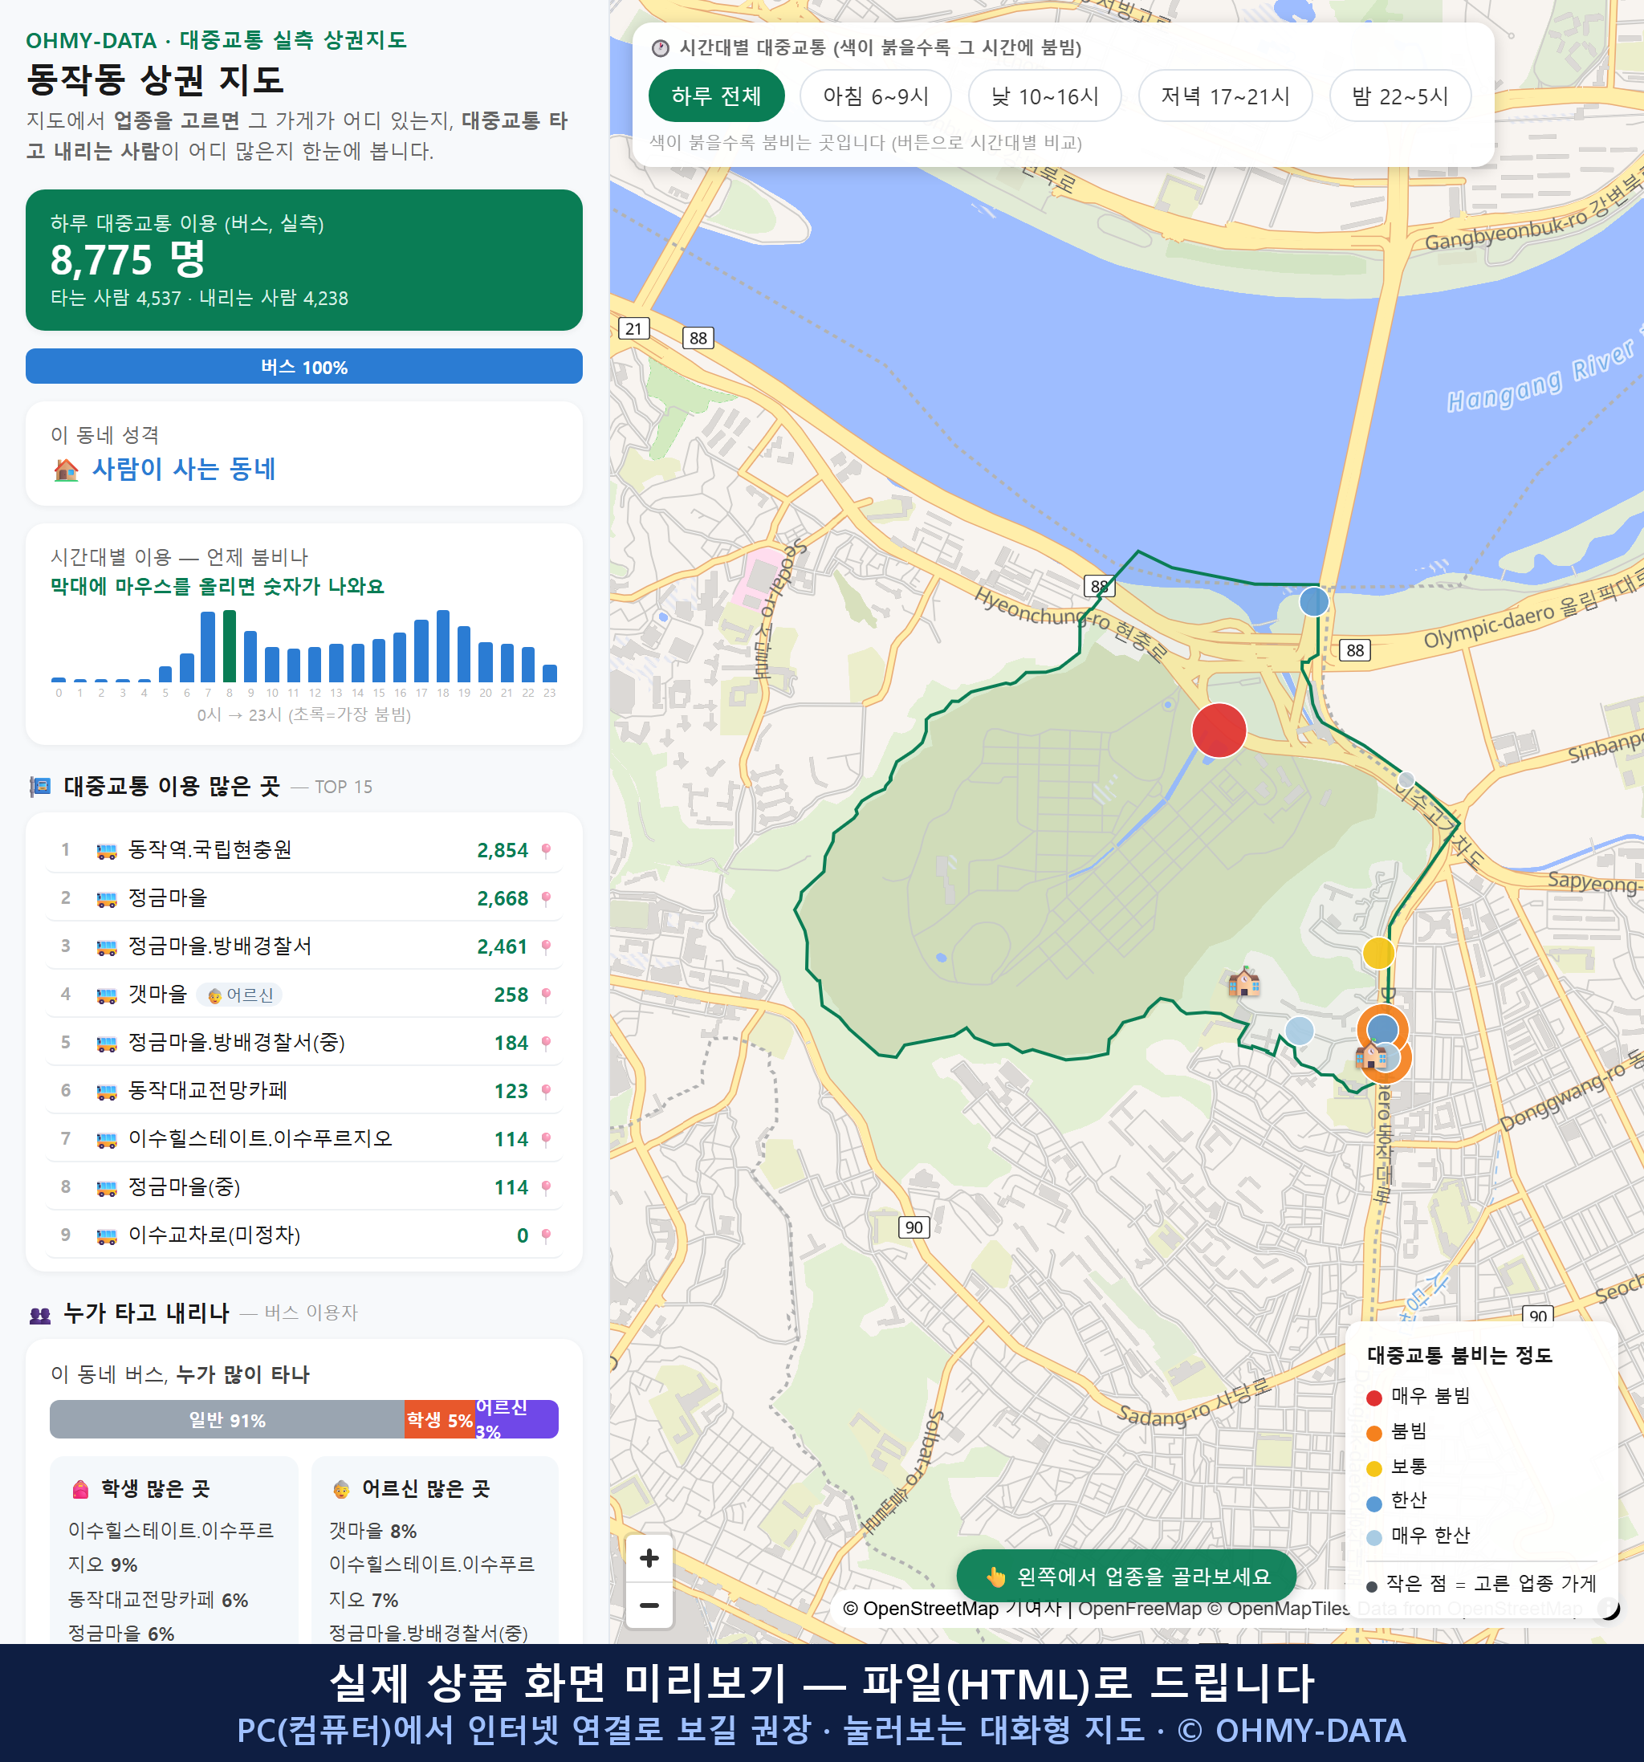Screen dimensions: 1644x1762
Task: Click the blue bar at hour 18
Action: 443,645
